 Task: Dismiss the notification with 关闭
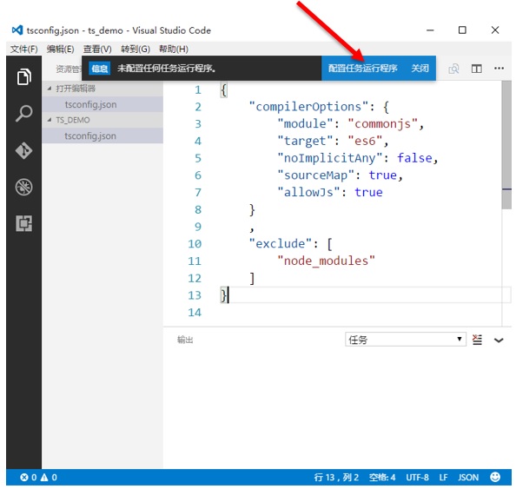[420, 69]
